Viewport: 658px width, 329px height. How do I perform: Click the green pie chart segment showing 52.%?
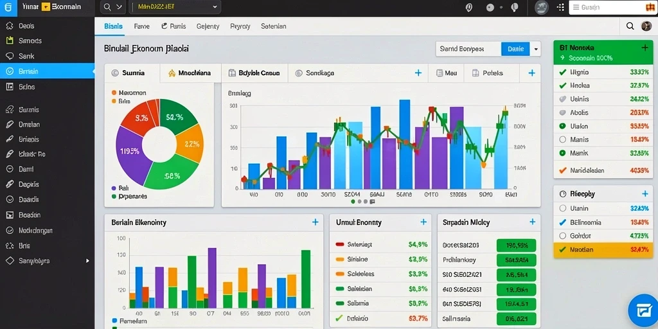(x=175, y=116)
